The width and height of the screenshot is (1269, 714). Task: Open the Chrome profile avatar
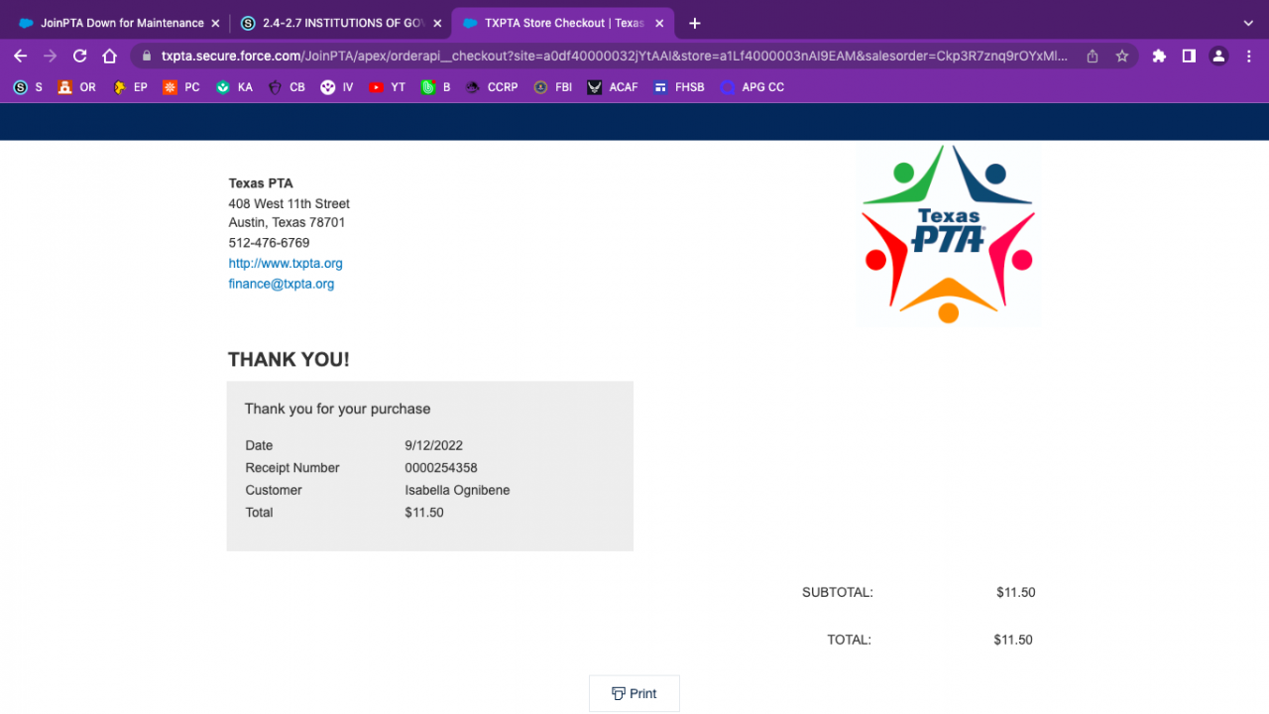click(1219, 57)
